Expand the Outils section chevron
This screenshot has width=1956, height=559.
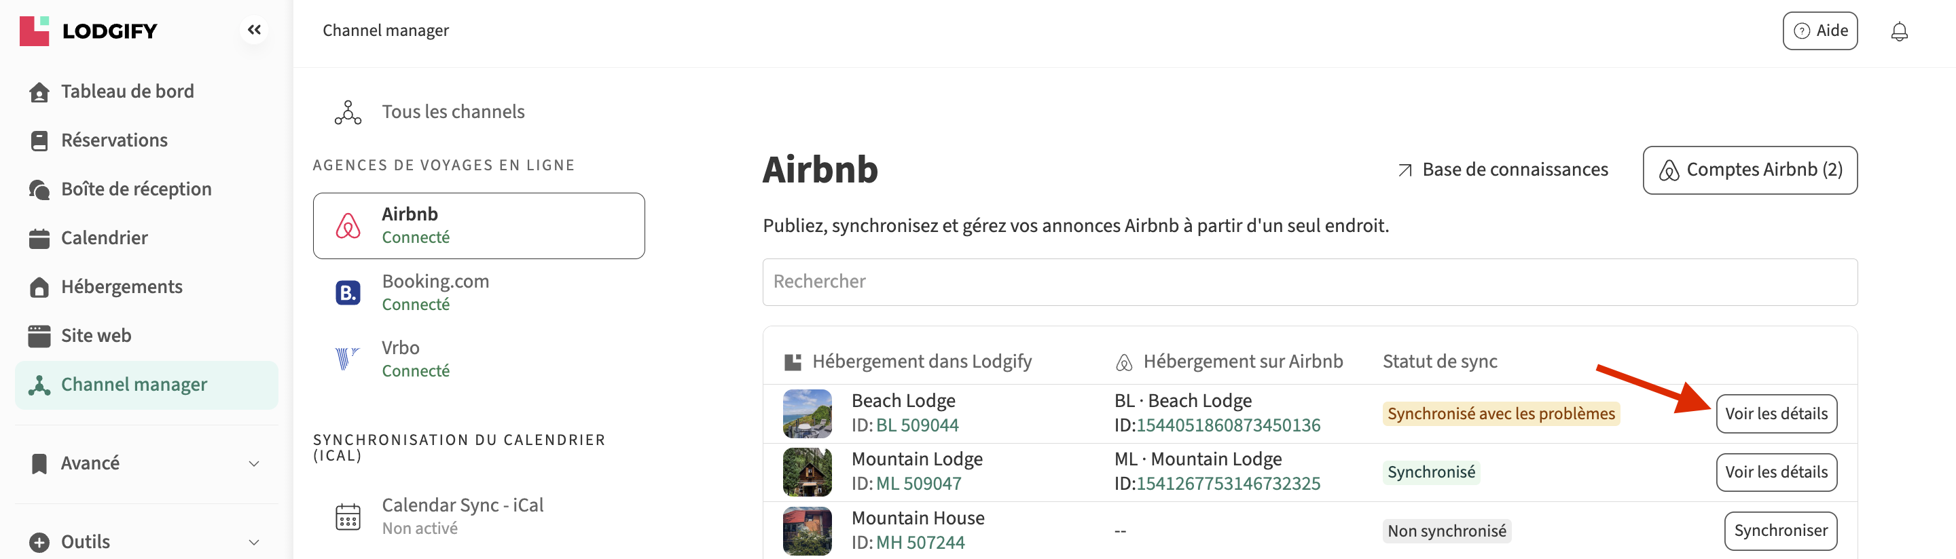click(x=253, y=542)
